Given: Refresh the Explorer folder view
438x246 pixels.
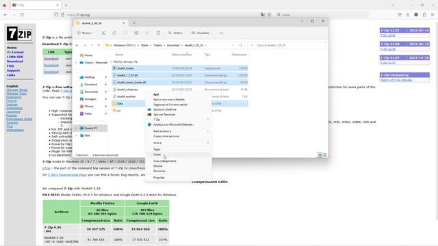Looking at the screenshot, I should point(240,45).
